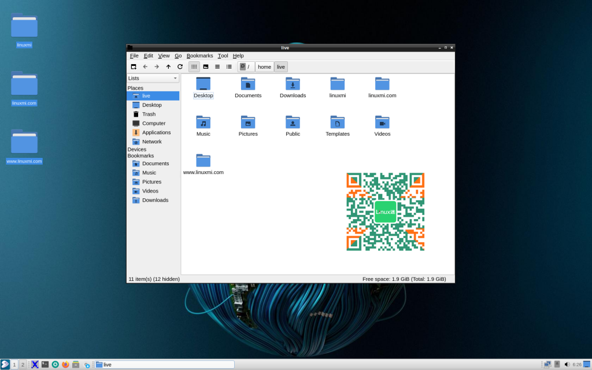Click the 'live' path bar button
Viewport: 592px width, 370px height.
click(x=281, y=67)
